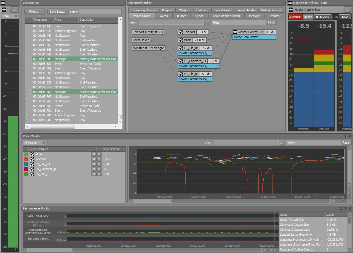Zoom out the Voice Monitor timeline horizontally
The image size is (353, 253).
pos(345,201)
